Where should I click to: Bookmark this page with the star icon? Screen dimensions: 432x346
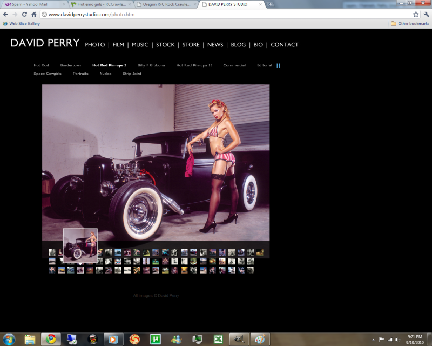416,15
